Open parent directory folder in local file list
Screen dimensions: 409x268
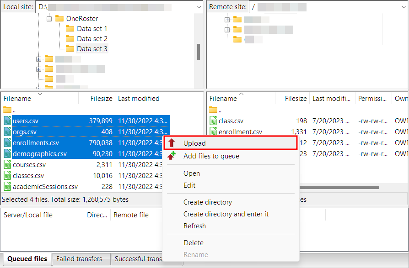(x=8, y=110)
